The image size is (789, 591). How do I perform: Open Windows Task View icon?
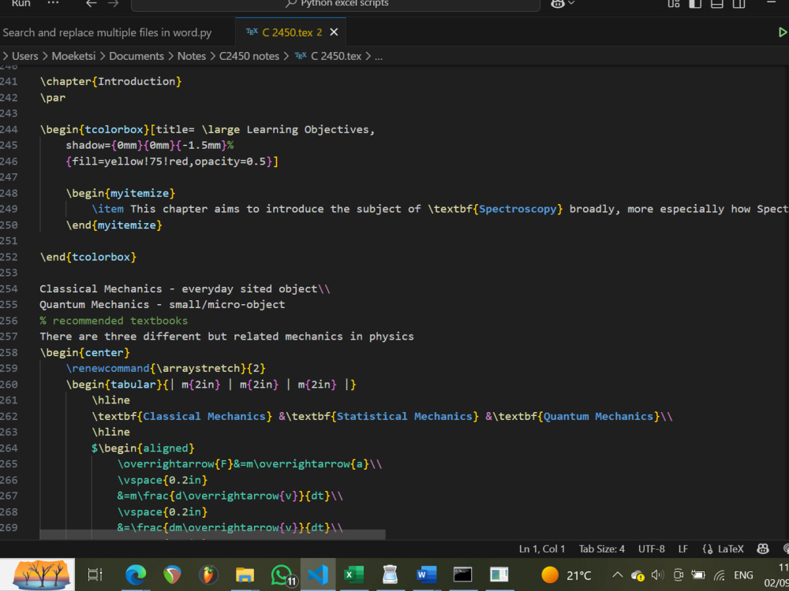click(x=95, y=574)
